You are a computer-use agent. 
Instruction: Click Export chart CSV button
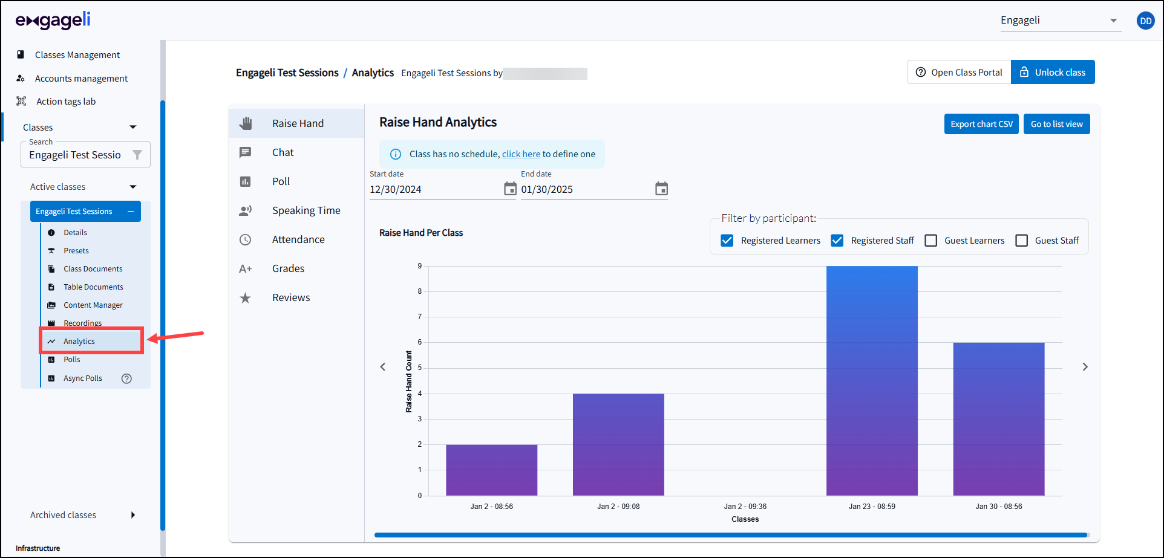point(981,124)
